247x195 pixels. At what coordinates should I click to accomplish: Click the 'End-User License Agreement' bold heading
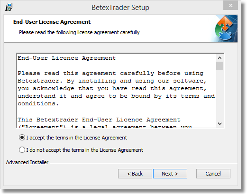pos(52,22)
